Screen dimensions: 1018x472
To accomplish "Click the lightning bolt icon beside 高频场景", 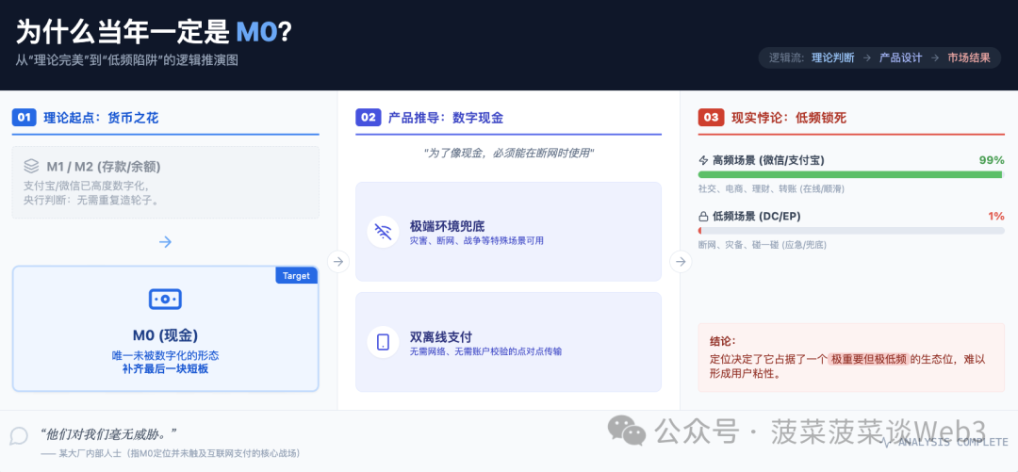I will tap(703, 160).
